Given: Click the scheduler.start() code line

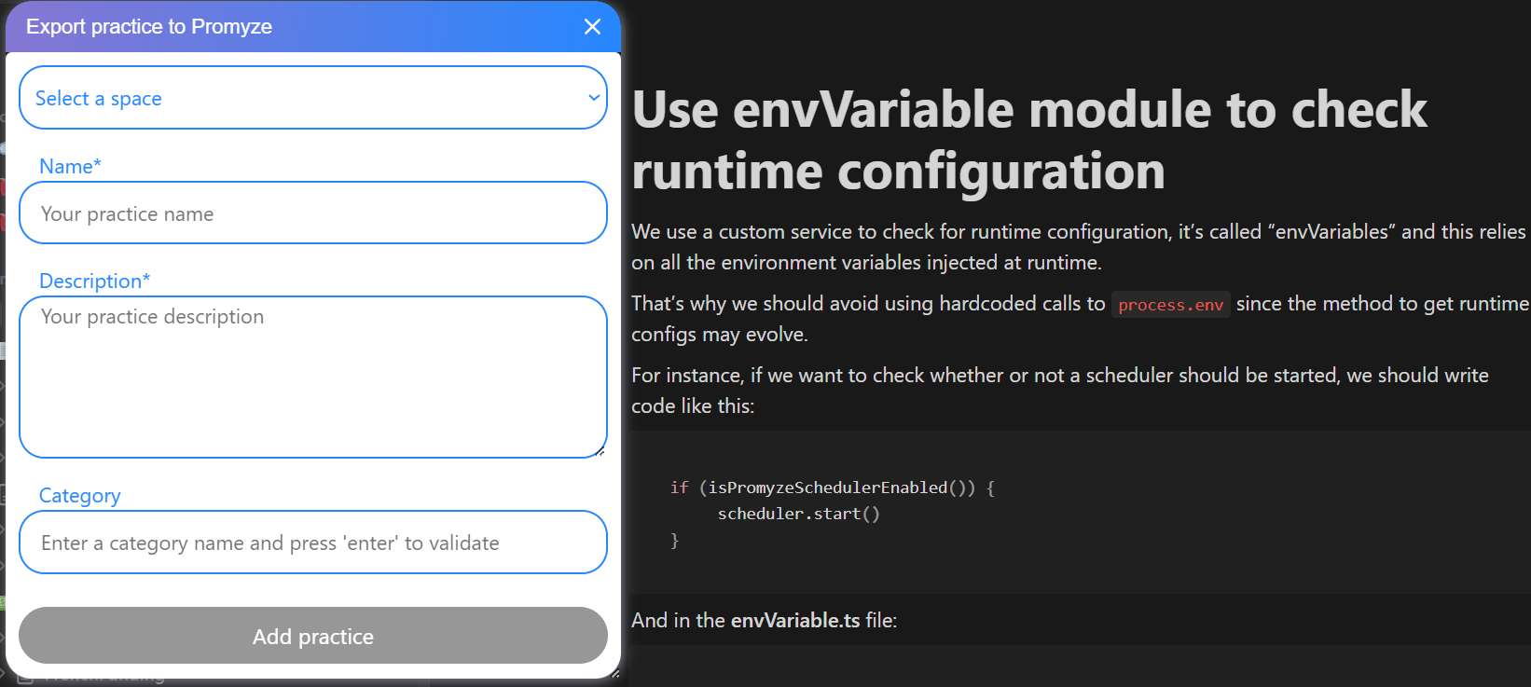Looking at the screenshot, I should click(x=799, y=514).
